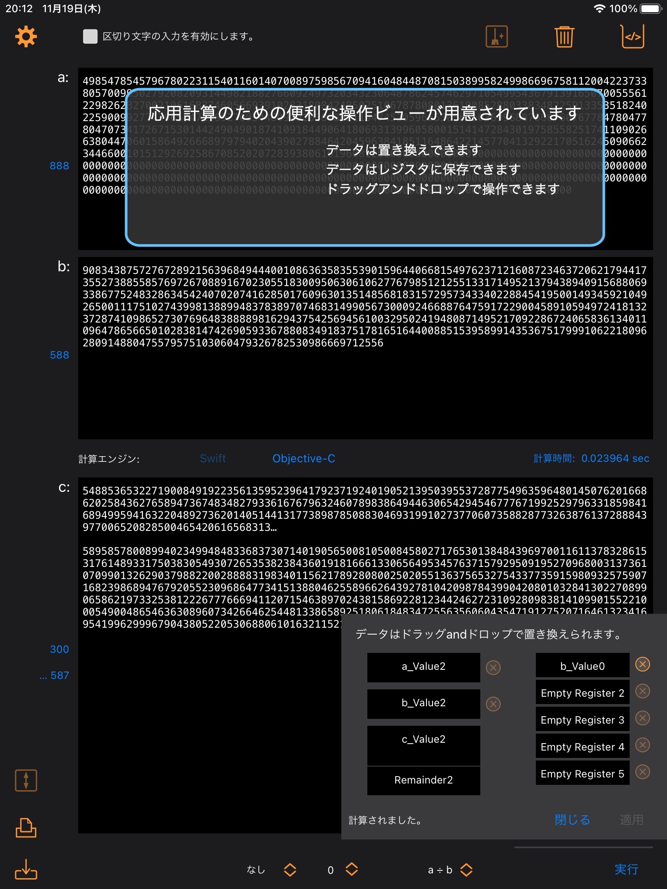This screenshot has height=889, width=667.
Task: Select Empty Register 2
Action: tap(582, 692)
